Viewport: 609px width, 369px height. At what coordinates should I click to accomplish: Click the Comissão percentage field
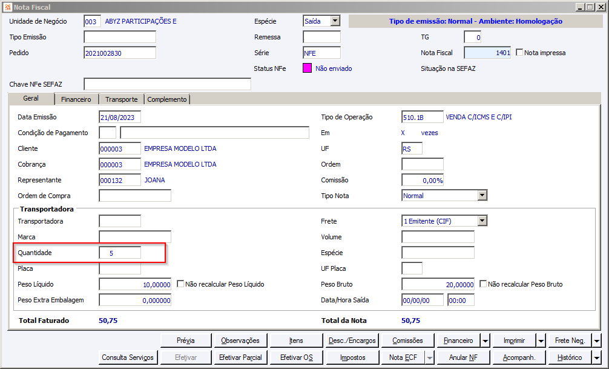pyautogui.click(x=422, y=180)
